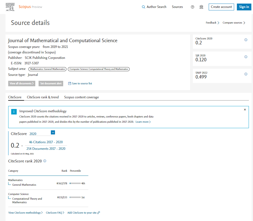The height and width of the screenshot is (221, 253).
Task: Click General Mathematics percentile bar
Action: click(75, 183)
